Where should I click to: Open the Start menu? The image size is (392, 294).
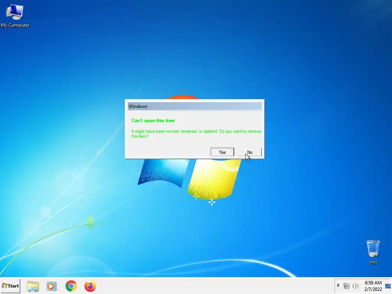(10, 286)
